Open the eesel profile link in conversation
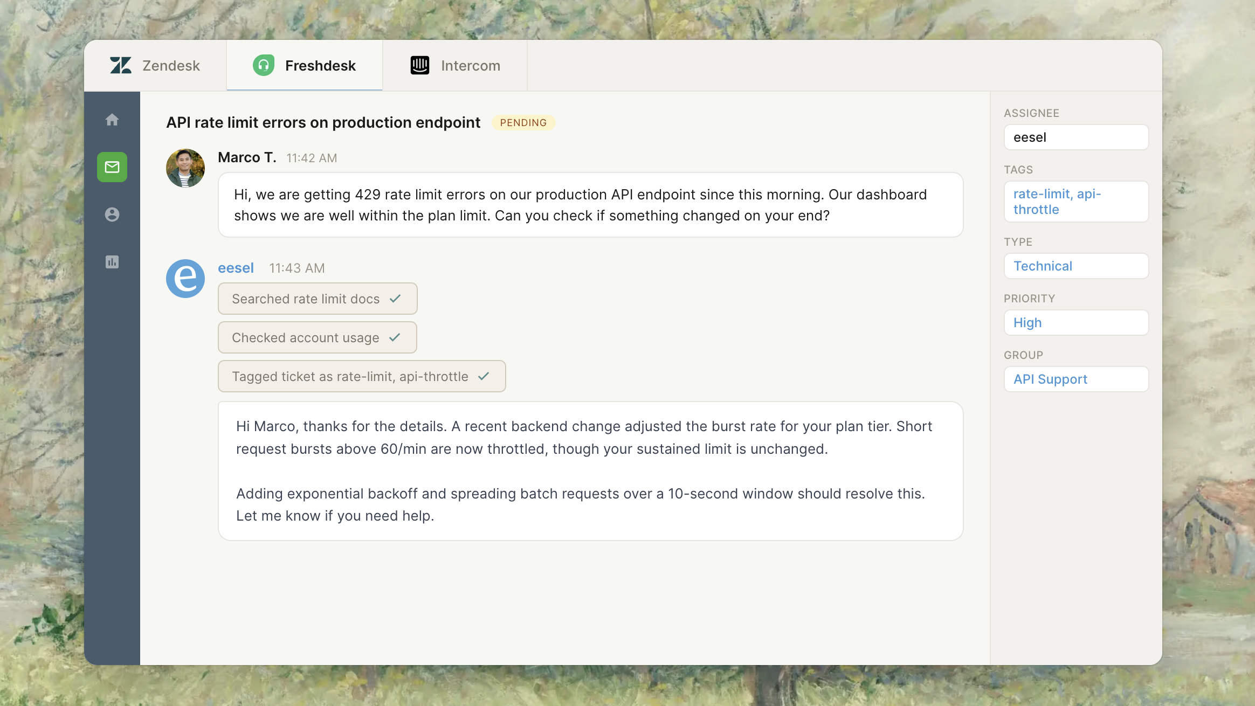Viewport: 1255px width, 706px height. pos(236,267)
